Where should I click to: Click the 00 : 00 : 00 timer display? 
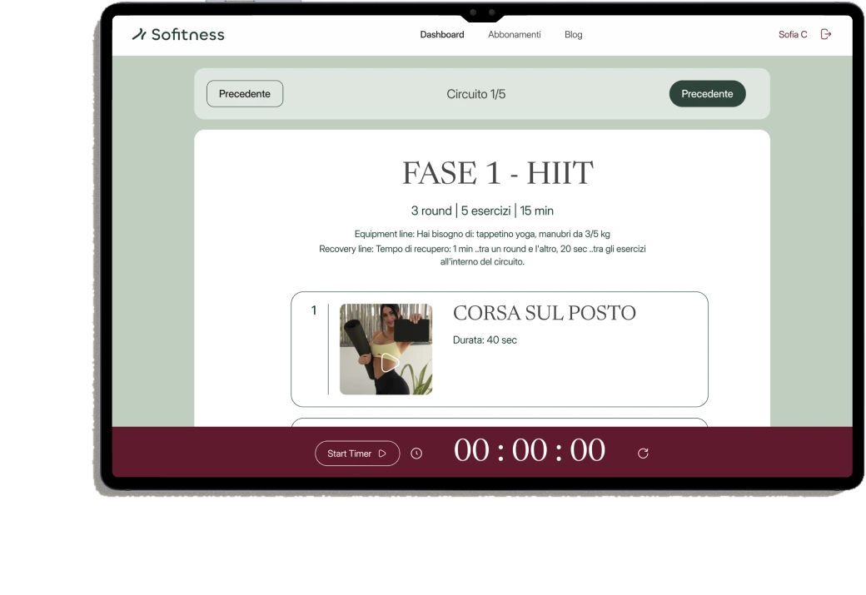click(530, 450)
